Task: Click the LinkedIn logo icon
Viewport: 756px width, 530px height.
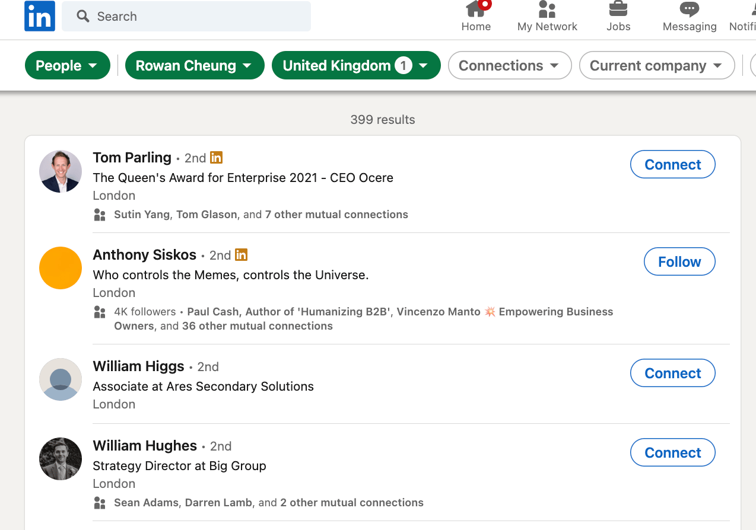Action: click(x=40, y=16)
